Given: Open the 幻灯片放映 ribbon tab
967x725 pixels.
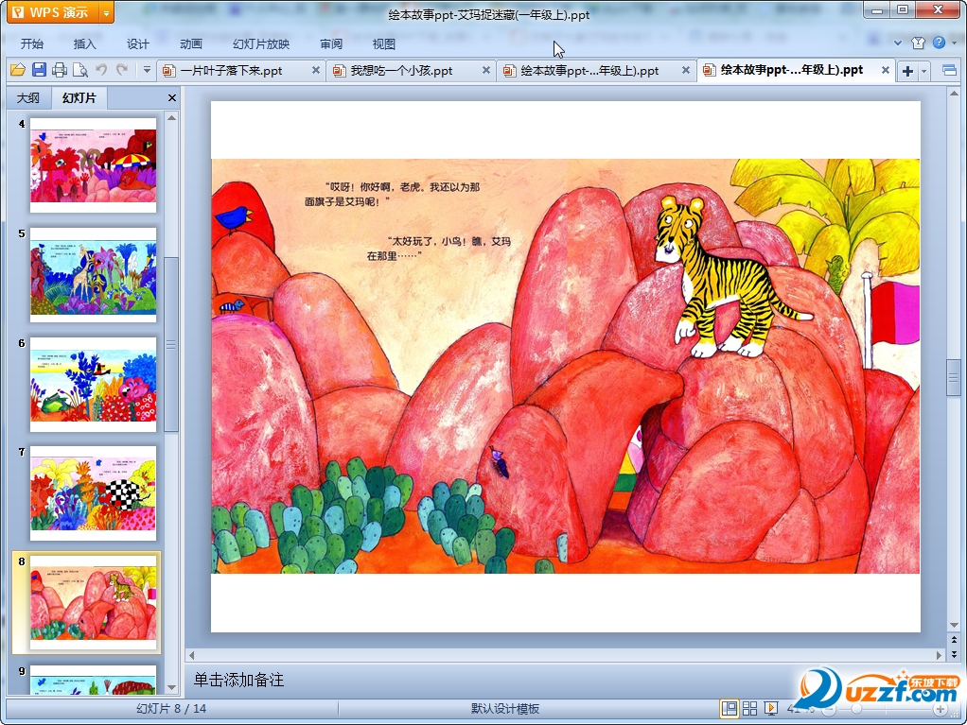Looking at the screenshot, I should (x=261, y=43).
